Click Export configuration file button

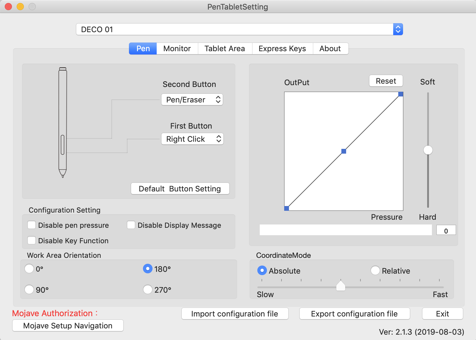(x=354, y=314)
